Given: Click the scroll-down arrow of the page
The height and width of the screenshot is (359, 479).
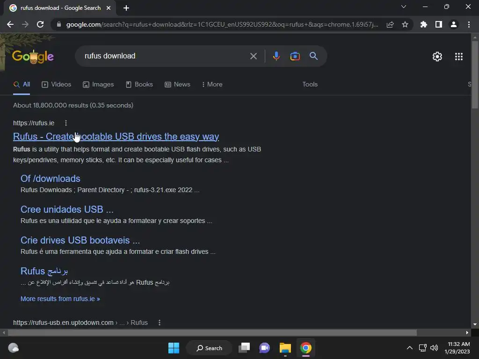Looking at the screenshot, I should 475,324.
